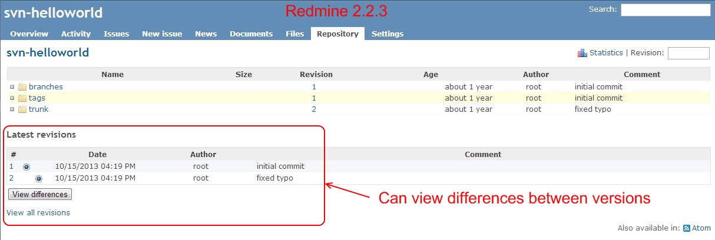Open revision 2 link in trunk row
The height and width of the screenshot is (240, 715).
pyautogui.click(x=314, y=109)
